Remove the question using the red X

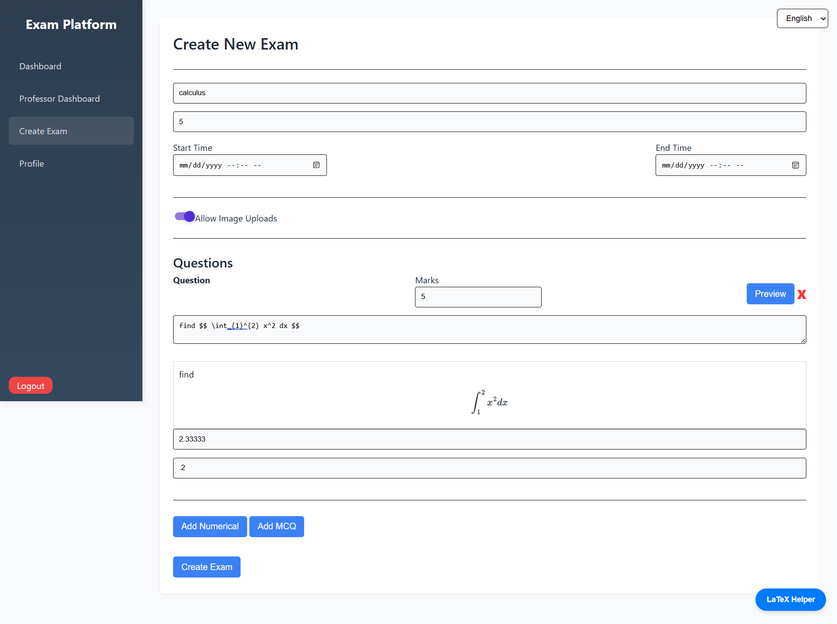(x=802, y=294)
